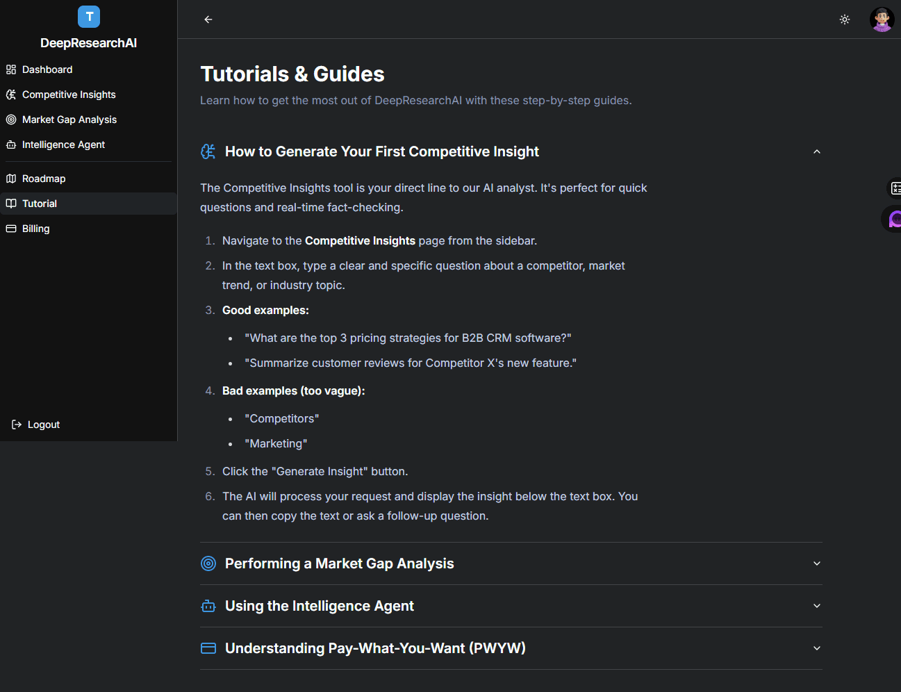Log out of the account
The width and height of the screenshot is (901, 692).
point(43,425)
